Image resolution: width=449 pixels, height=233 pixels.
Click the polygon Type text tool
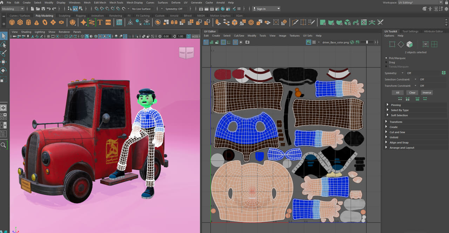click(100, 22)
